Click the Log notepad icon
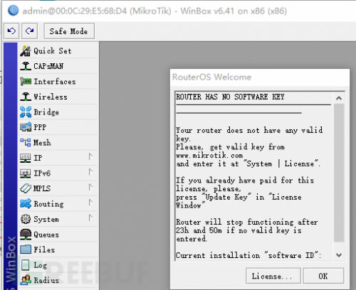The image size is (356, 290). (x=26, y=265)
